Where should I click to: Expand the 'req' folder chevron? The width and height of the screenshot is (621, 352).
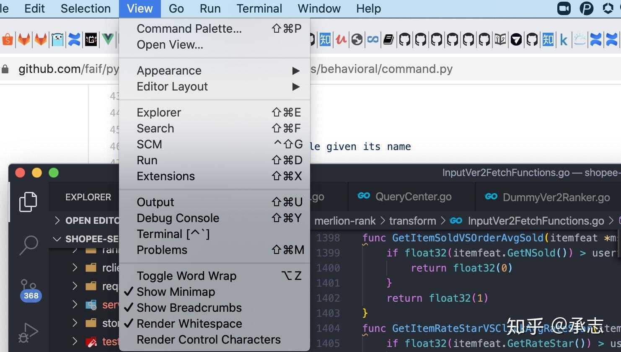(x=75, y=286)
